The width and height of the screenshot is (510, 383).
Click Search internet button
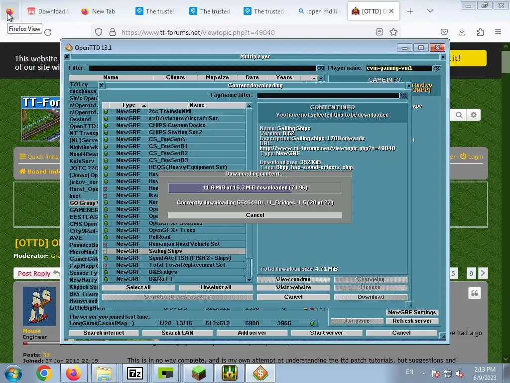pos(104,333)
